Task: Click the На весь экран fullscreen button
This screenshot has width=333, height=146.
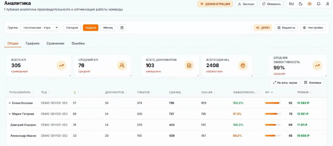Action: tap(285, 83)
